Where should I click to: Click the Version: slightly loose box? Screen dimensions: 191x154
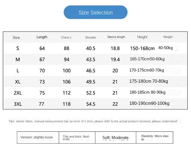tap(38, 137)
